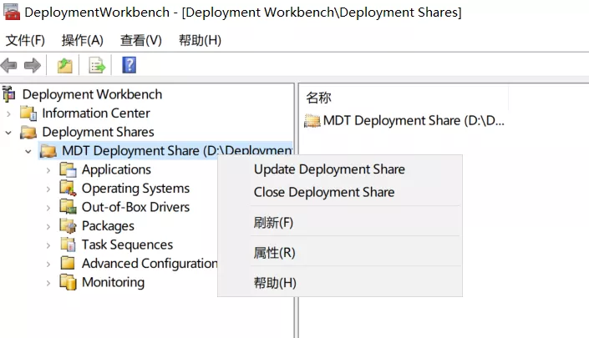This screenshot has width=589, height=338.
Task: Expand the Task Sequences node
Action: pos(48,245)
